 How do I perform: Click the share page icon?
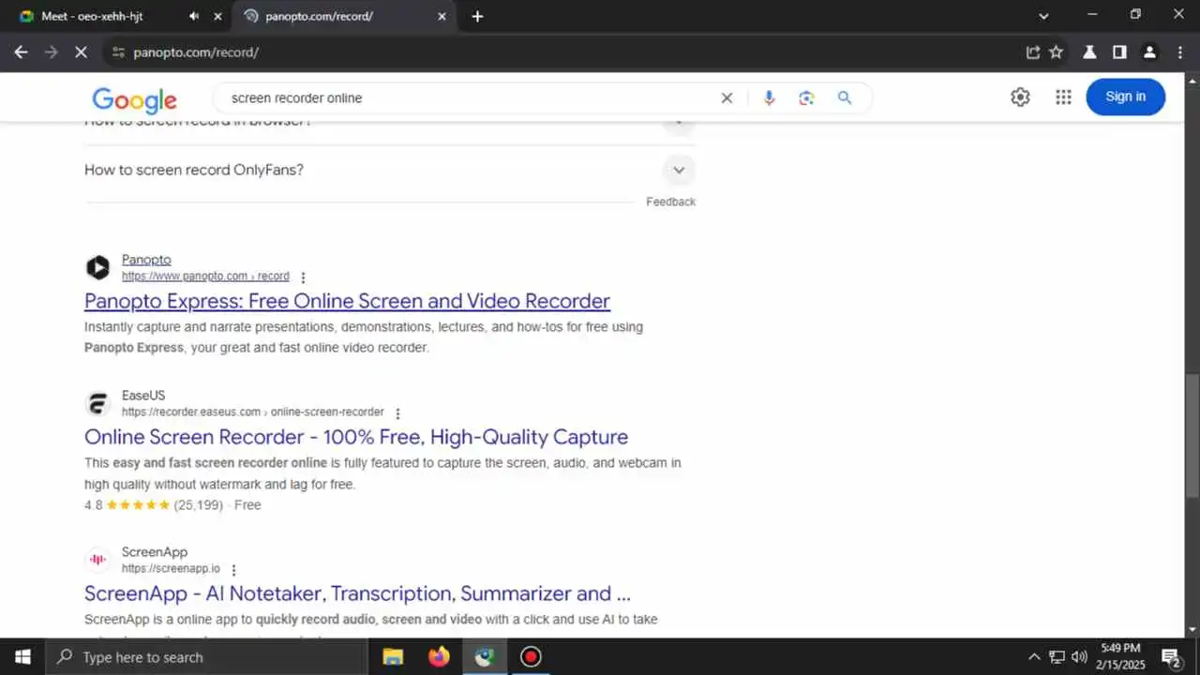(x=1033, y=52)
